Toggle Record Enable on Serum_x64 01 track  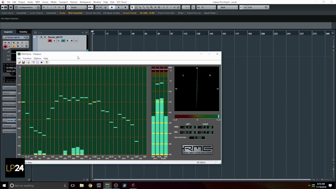point(50,41)
